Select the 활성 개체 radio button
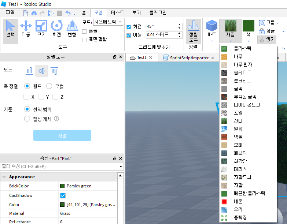The height and width of the screenshot is (224, 287). pyautogui.click(x=27, y=119)
